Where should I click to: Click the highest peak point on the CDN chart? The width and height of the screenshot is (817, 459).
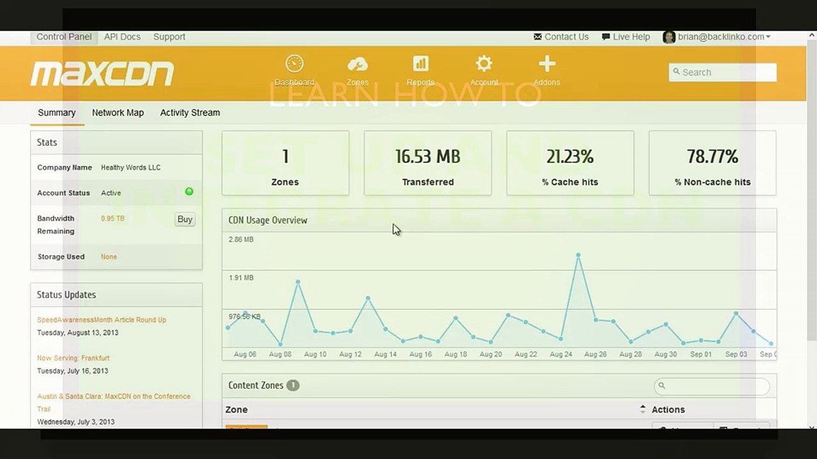(578, 256)
